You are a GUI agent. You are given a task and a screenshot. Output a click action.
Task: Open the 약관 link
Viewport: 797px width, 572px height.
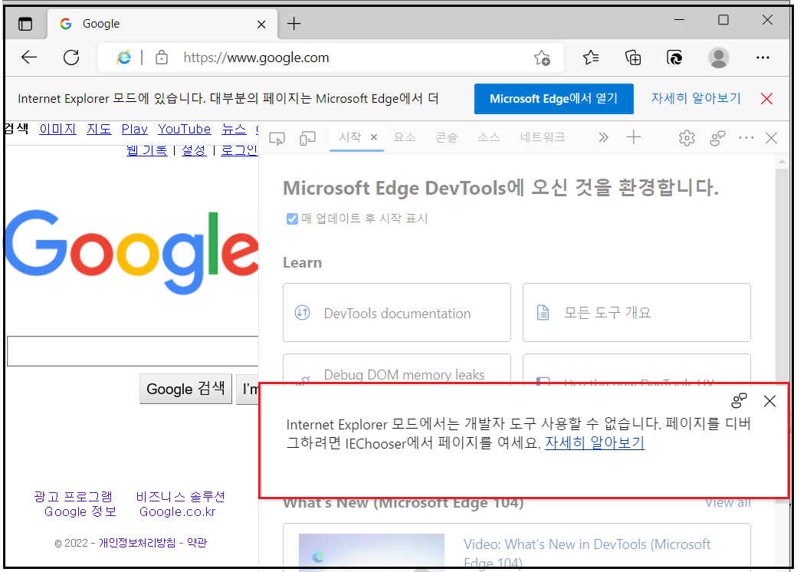tap(197, 543)
